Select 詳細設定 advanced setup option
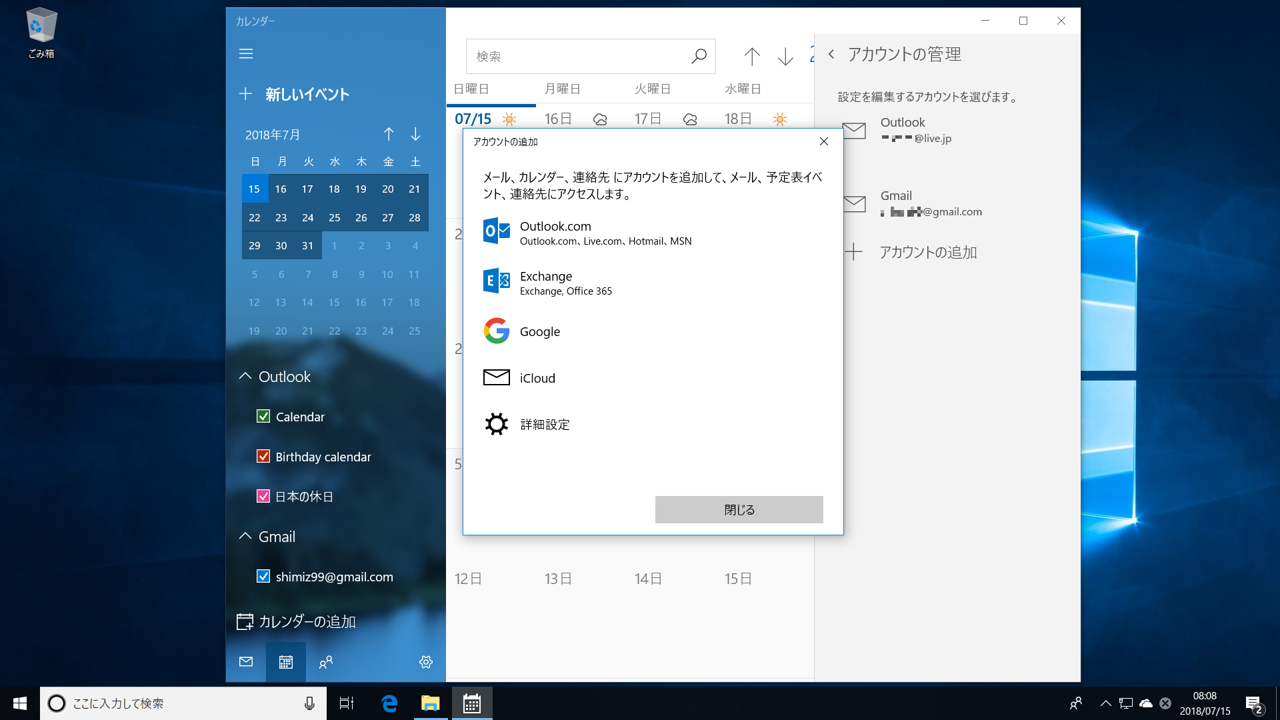The image size is (1280, 720). pyautogui.click(x=544, y=425)
